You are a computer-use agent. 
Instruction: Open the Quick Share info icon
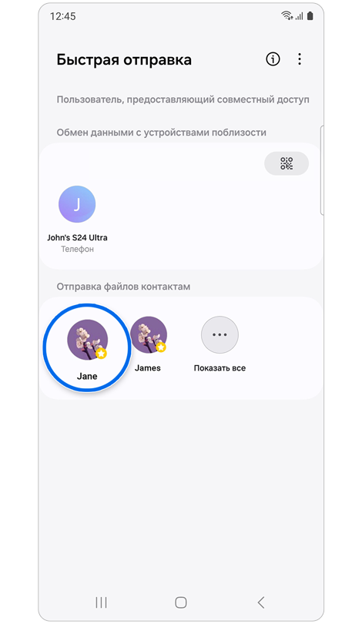point(273,59)
